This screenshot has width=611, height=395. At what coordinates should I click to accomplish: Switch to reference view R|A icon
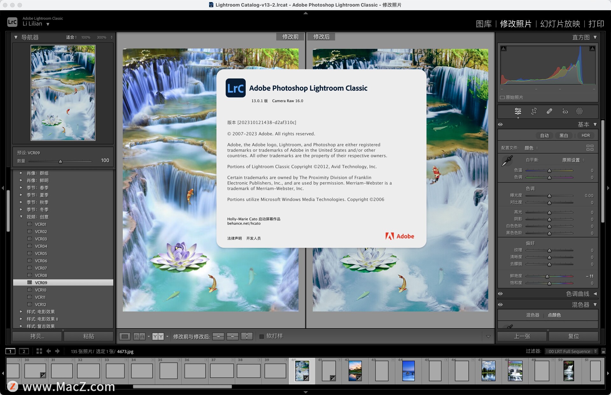coord(139,336)
